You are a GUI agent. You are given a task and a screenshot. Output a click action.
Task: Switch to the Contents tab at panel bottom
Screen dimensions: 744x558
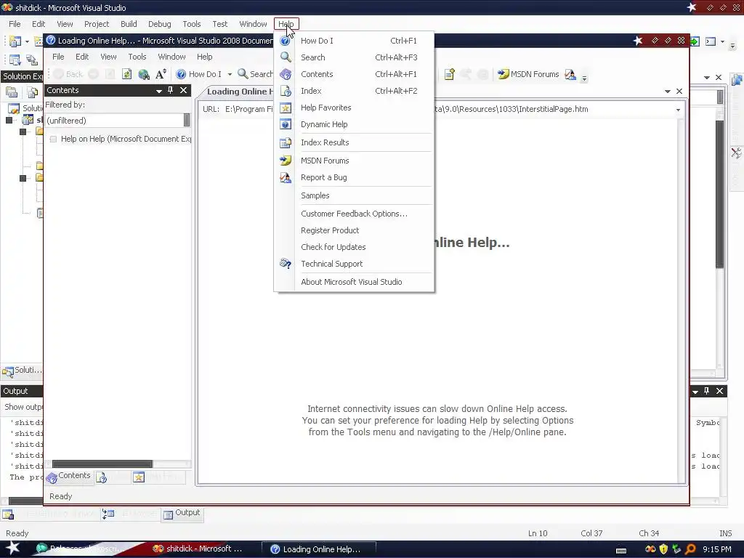[69, 477]
